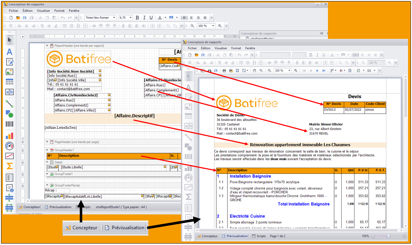Screen dimensions: 412x245
Task: Select the Page Info tool
Action: click(x=9, y=188)
